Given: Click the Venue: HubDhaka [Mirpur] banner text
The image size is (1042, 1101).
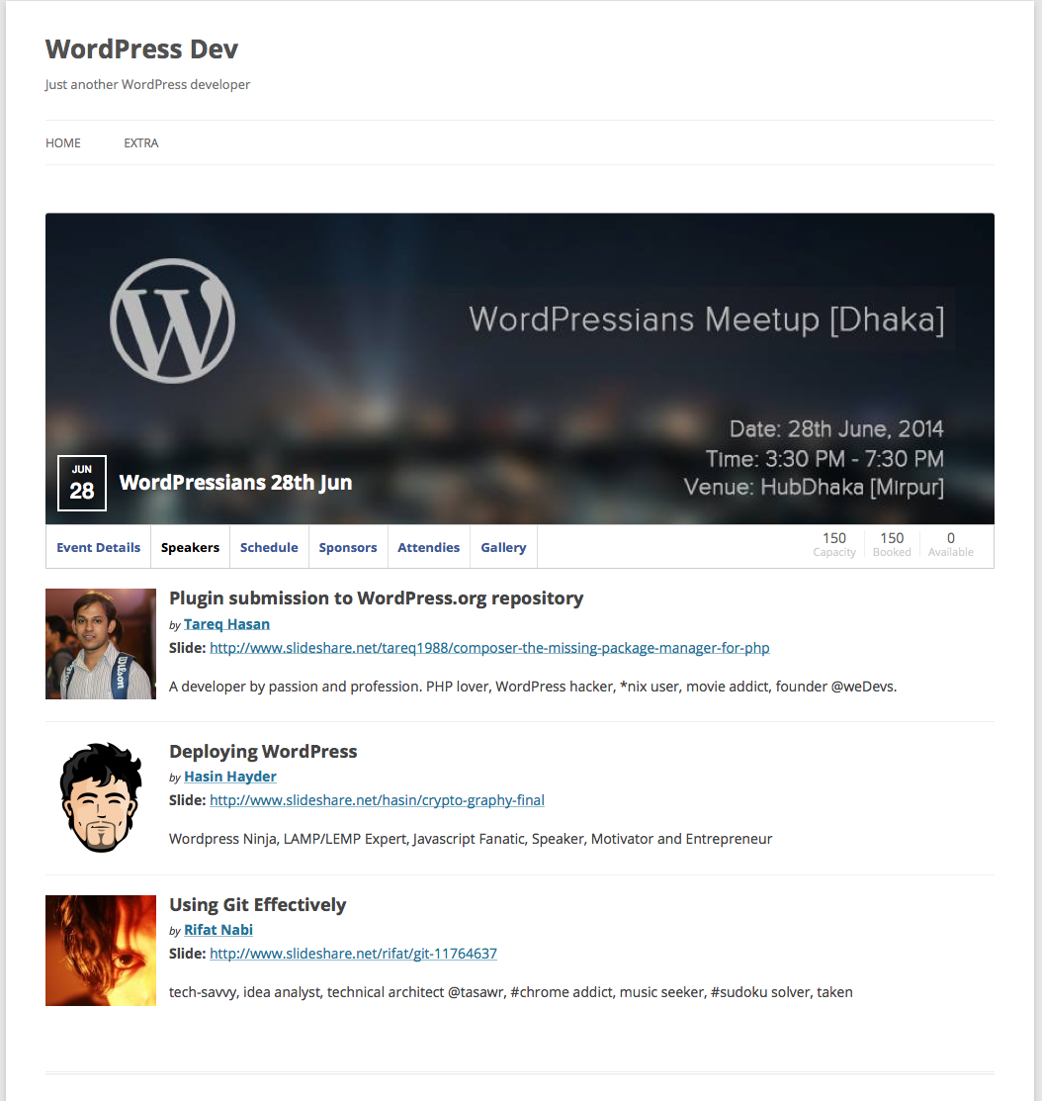Looking at the screenshot, I should pyautogui.click(x=814, y=487).
